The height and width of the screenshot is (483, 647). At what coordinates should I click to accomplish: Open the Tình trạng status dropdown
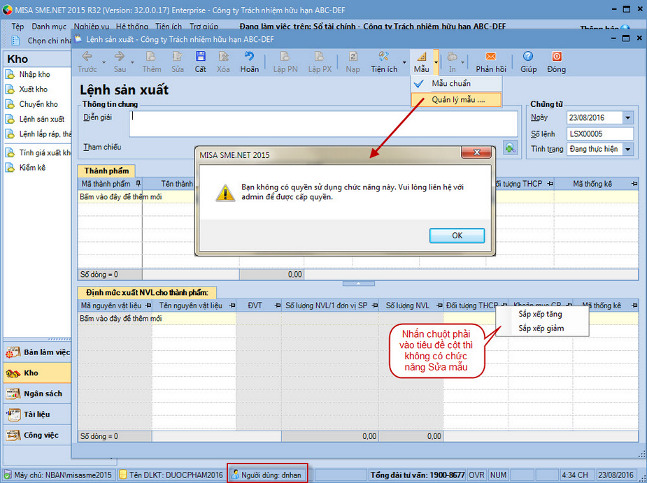[x=627, y=149]
